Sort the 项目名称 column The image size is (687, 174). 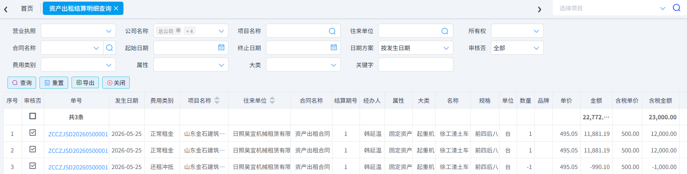(x=217, y=100)
